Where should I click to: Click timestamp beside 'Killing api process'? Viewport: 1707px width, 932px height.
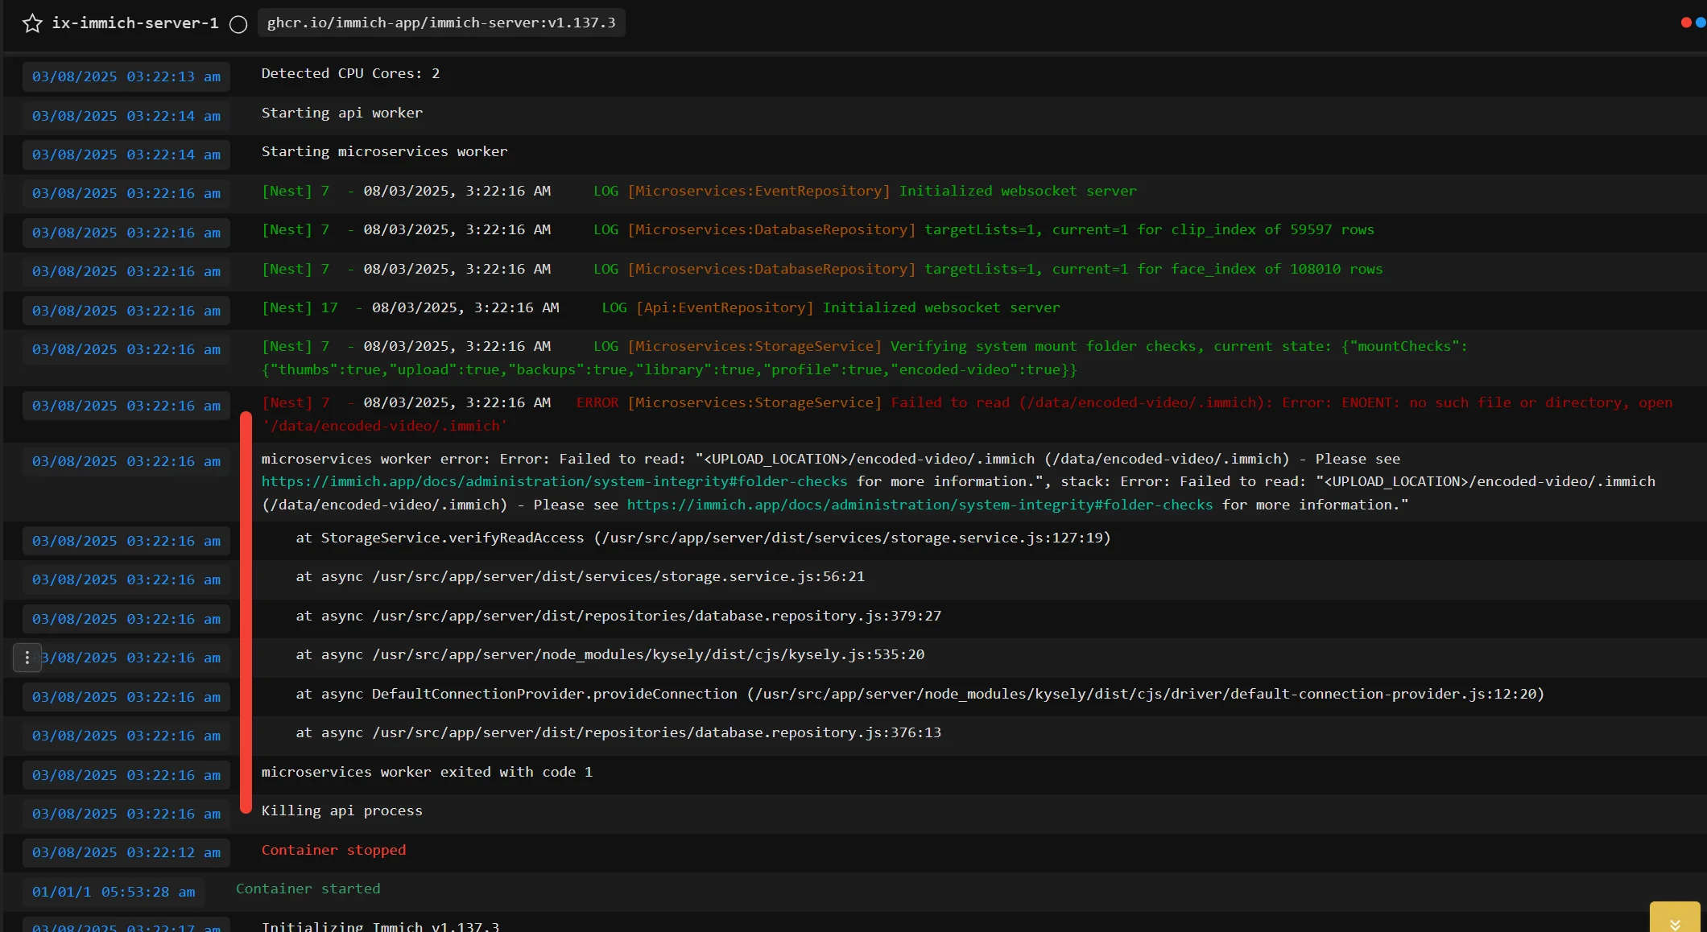[x=126, y=814]
